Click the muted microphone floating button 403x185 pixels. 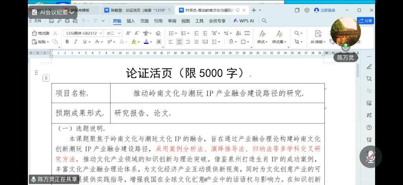[x=370, y=157]
